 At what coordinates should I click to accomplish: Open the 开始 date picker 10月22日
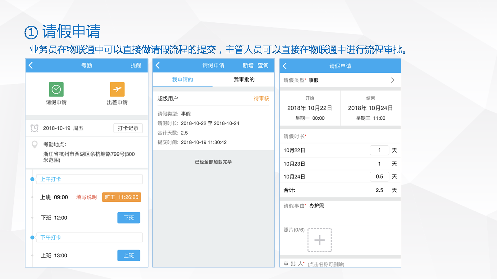tap(309, 108)
